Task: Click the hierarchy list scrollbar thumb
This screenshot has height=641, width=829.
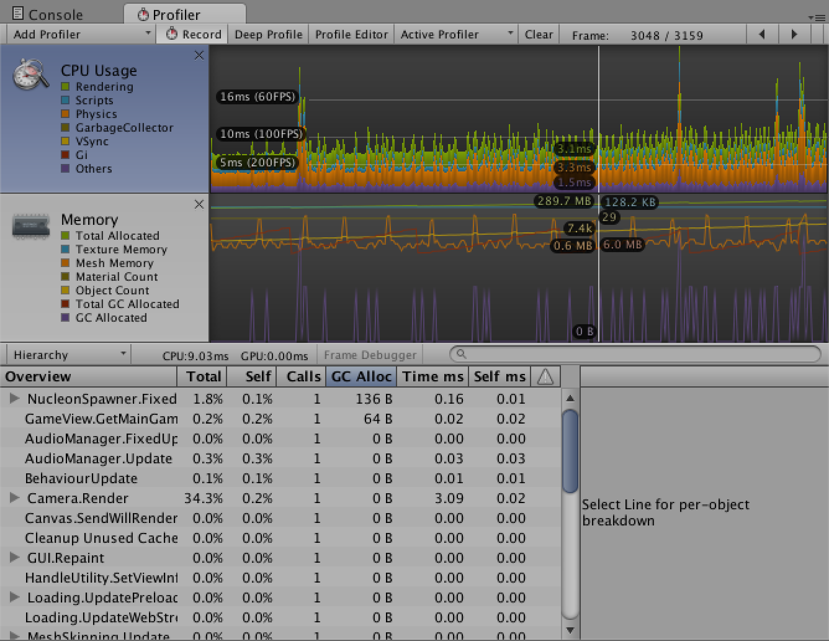Action: click(x=570, y=451)
